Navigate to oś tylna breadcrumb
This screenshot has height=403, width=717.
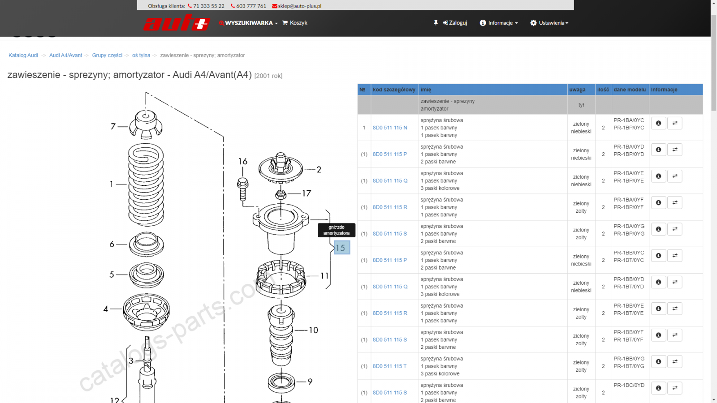click(141, 56)
